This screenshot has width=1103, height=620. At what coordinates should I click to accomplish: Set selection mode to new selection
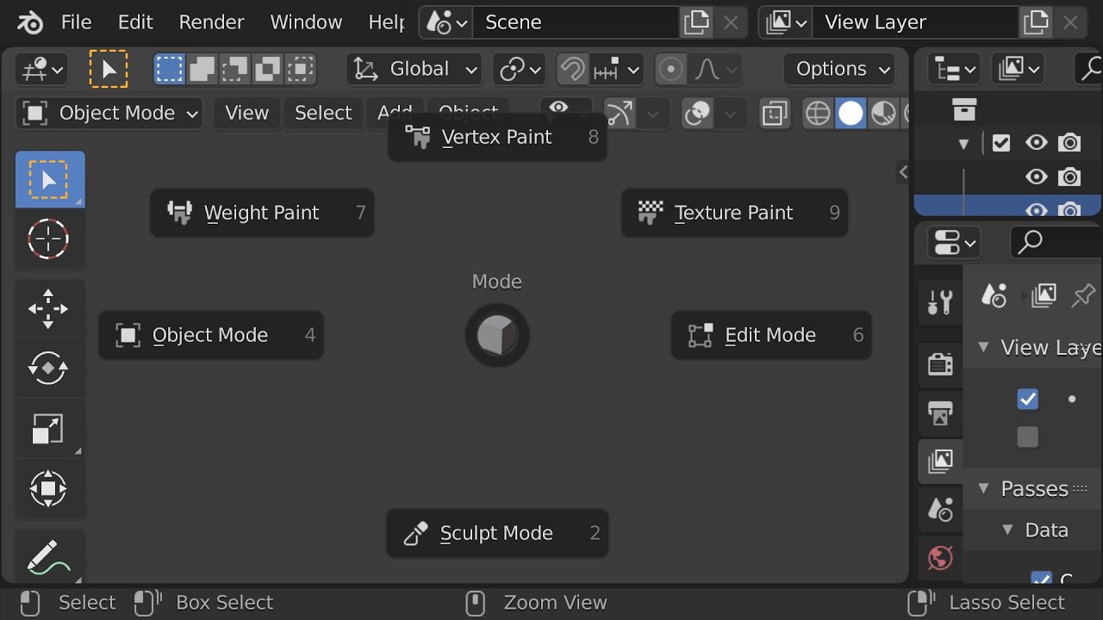170,69
